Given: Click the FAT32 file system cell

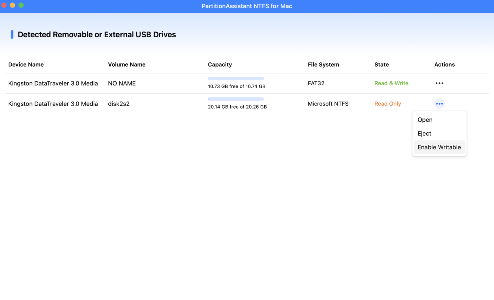Looking at the screenshot, I should coord(316,83).
